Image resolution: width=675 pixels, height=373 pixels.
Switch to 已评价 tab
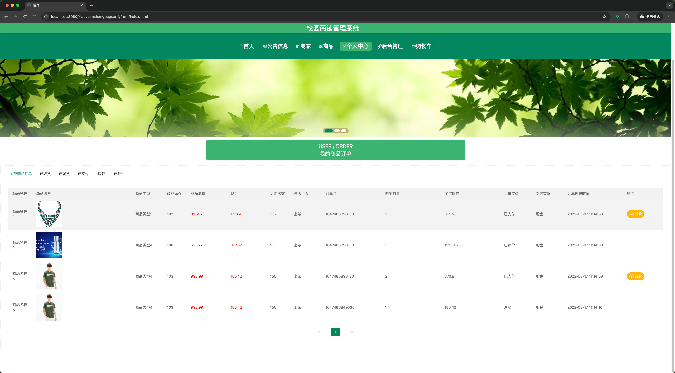(119, 174)
